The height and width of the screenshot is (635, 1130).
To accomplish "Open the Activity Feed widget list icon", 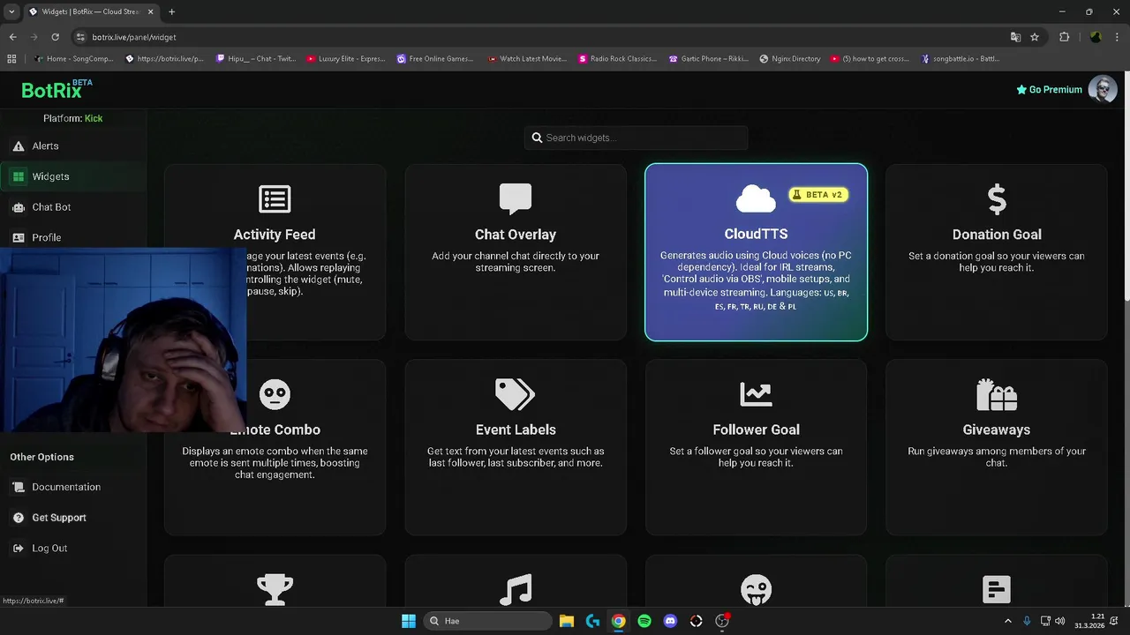I will [275, 199].
